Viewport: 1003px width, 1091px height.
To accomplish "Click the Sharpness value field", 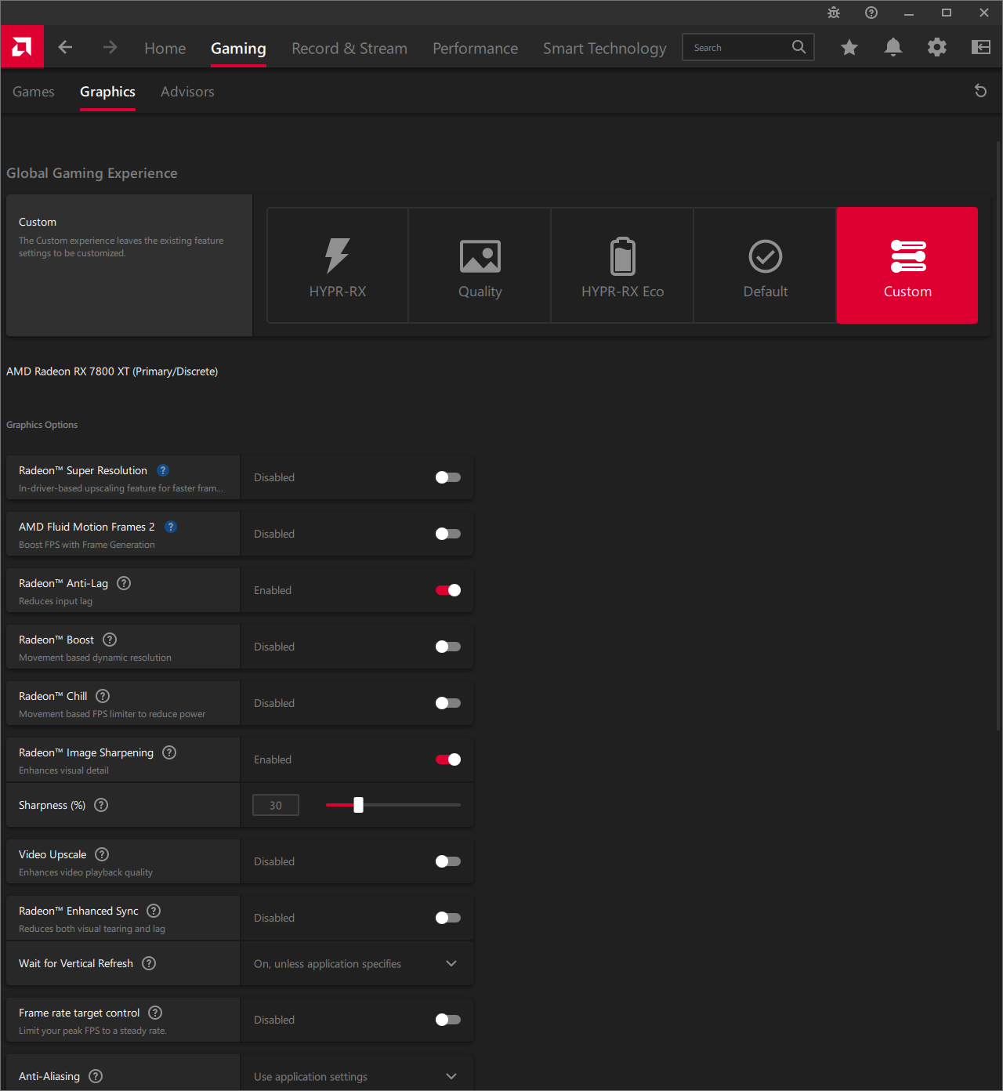I will pyautogui.click(x=276, y=805).
